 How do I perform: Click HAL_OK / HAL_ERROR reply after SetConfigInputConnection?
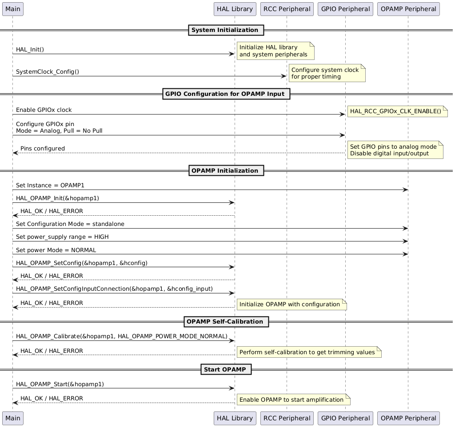pyautogui.click(x=52, y=303)
